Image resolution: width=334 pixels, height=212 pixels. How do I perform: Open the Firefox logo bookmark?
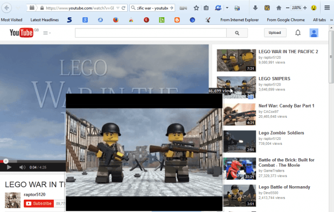[116, 20]
